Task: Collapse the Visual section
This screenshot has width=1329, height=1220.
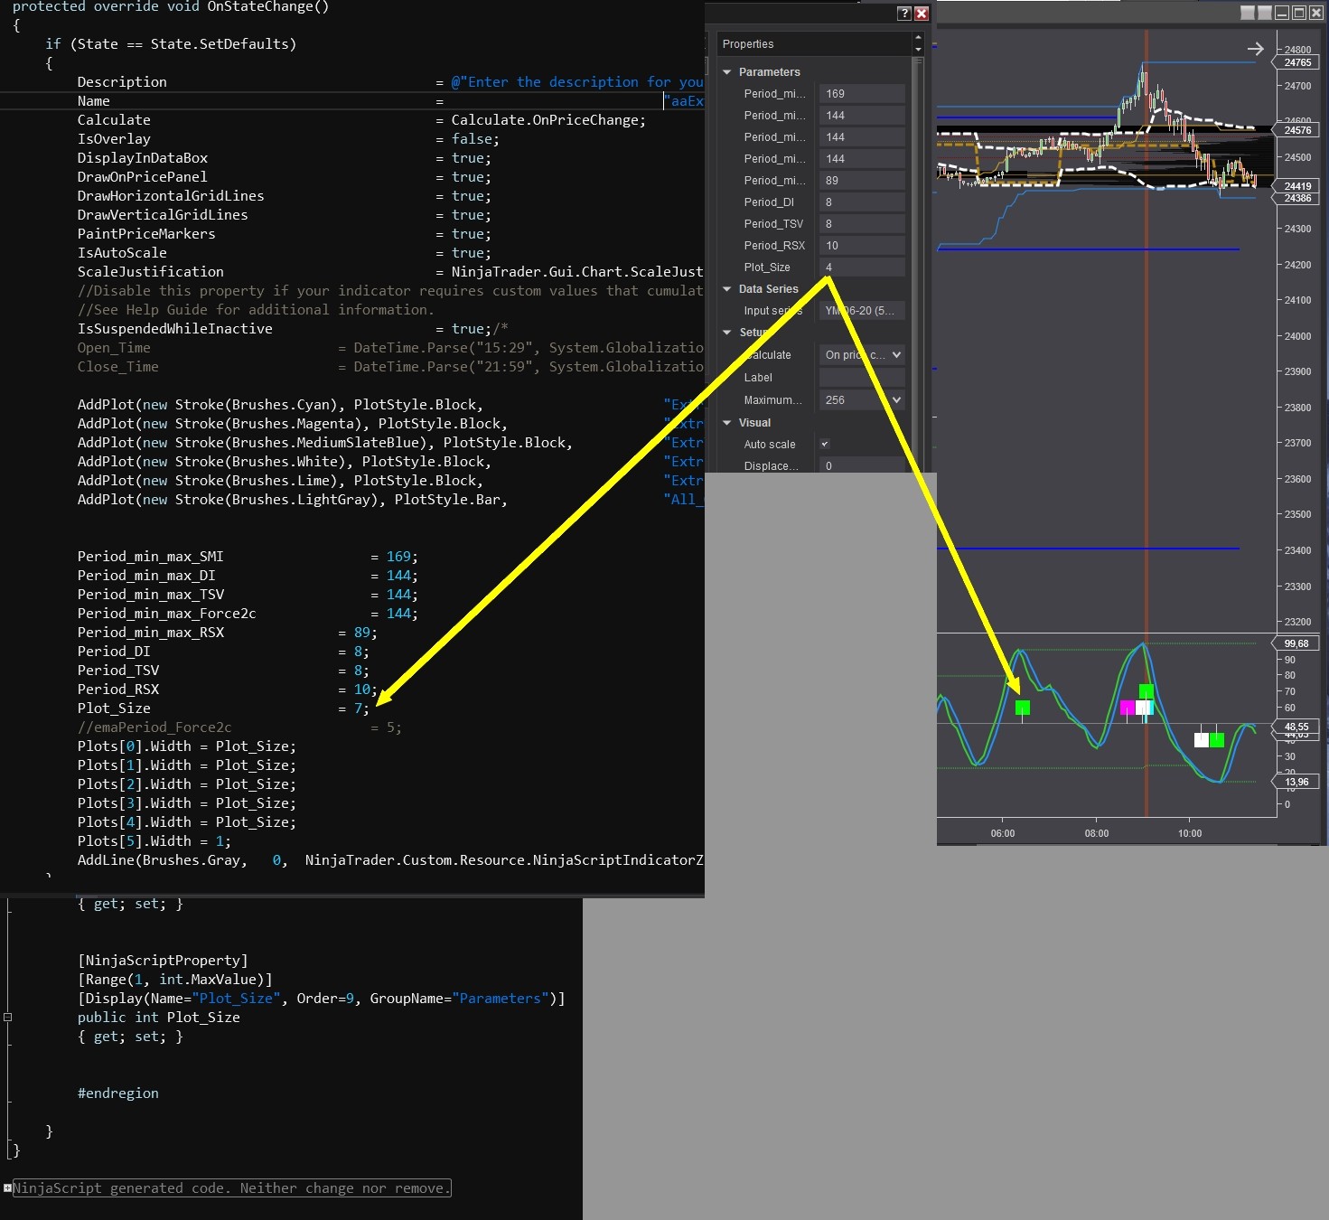Action: tap(727, 423)
